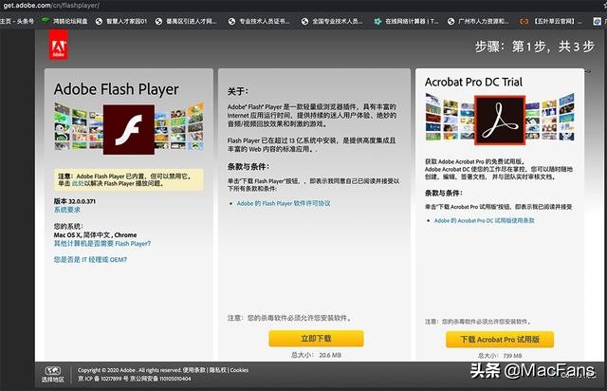Open Adobe 的 Acrobat Pro DC 试用版使用条款 link
607x391 pixels.
pos(485,220)
